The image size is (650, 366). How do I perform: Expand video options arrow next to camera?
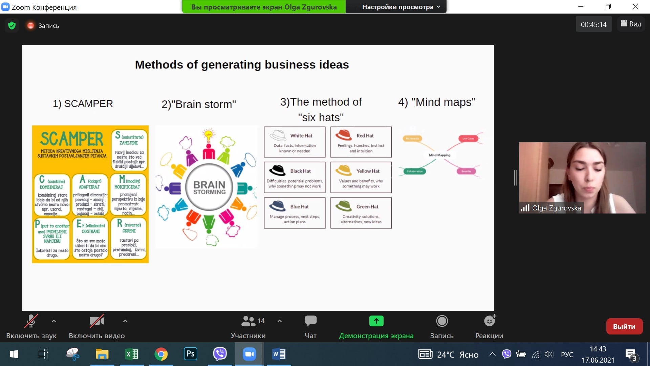pyautogui.click(x=125, y=321)
